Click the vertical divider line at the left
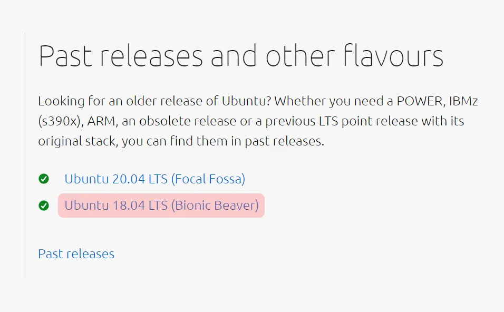 tap(25, 155)
